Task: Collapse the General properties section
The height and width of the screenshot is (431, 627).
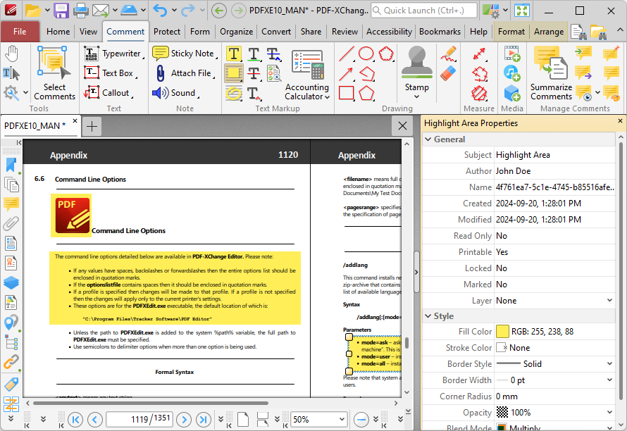Action: (x=428, y=139)
